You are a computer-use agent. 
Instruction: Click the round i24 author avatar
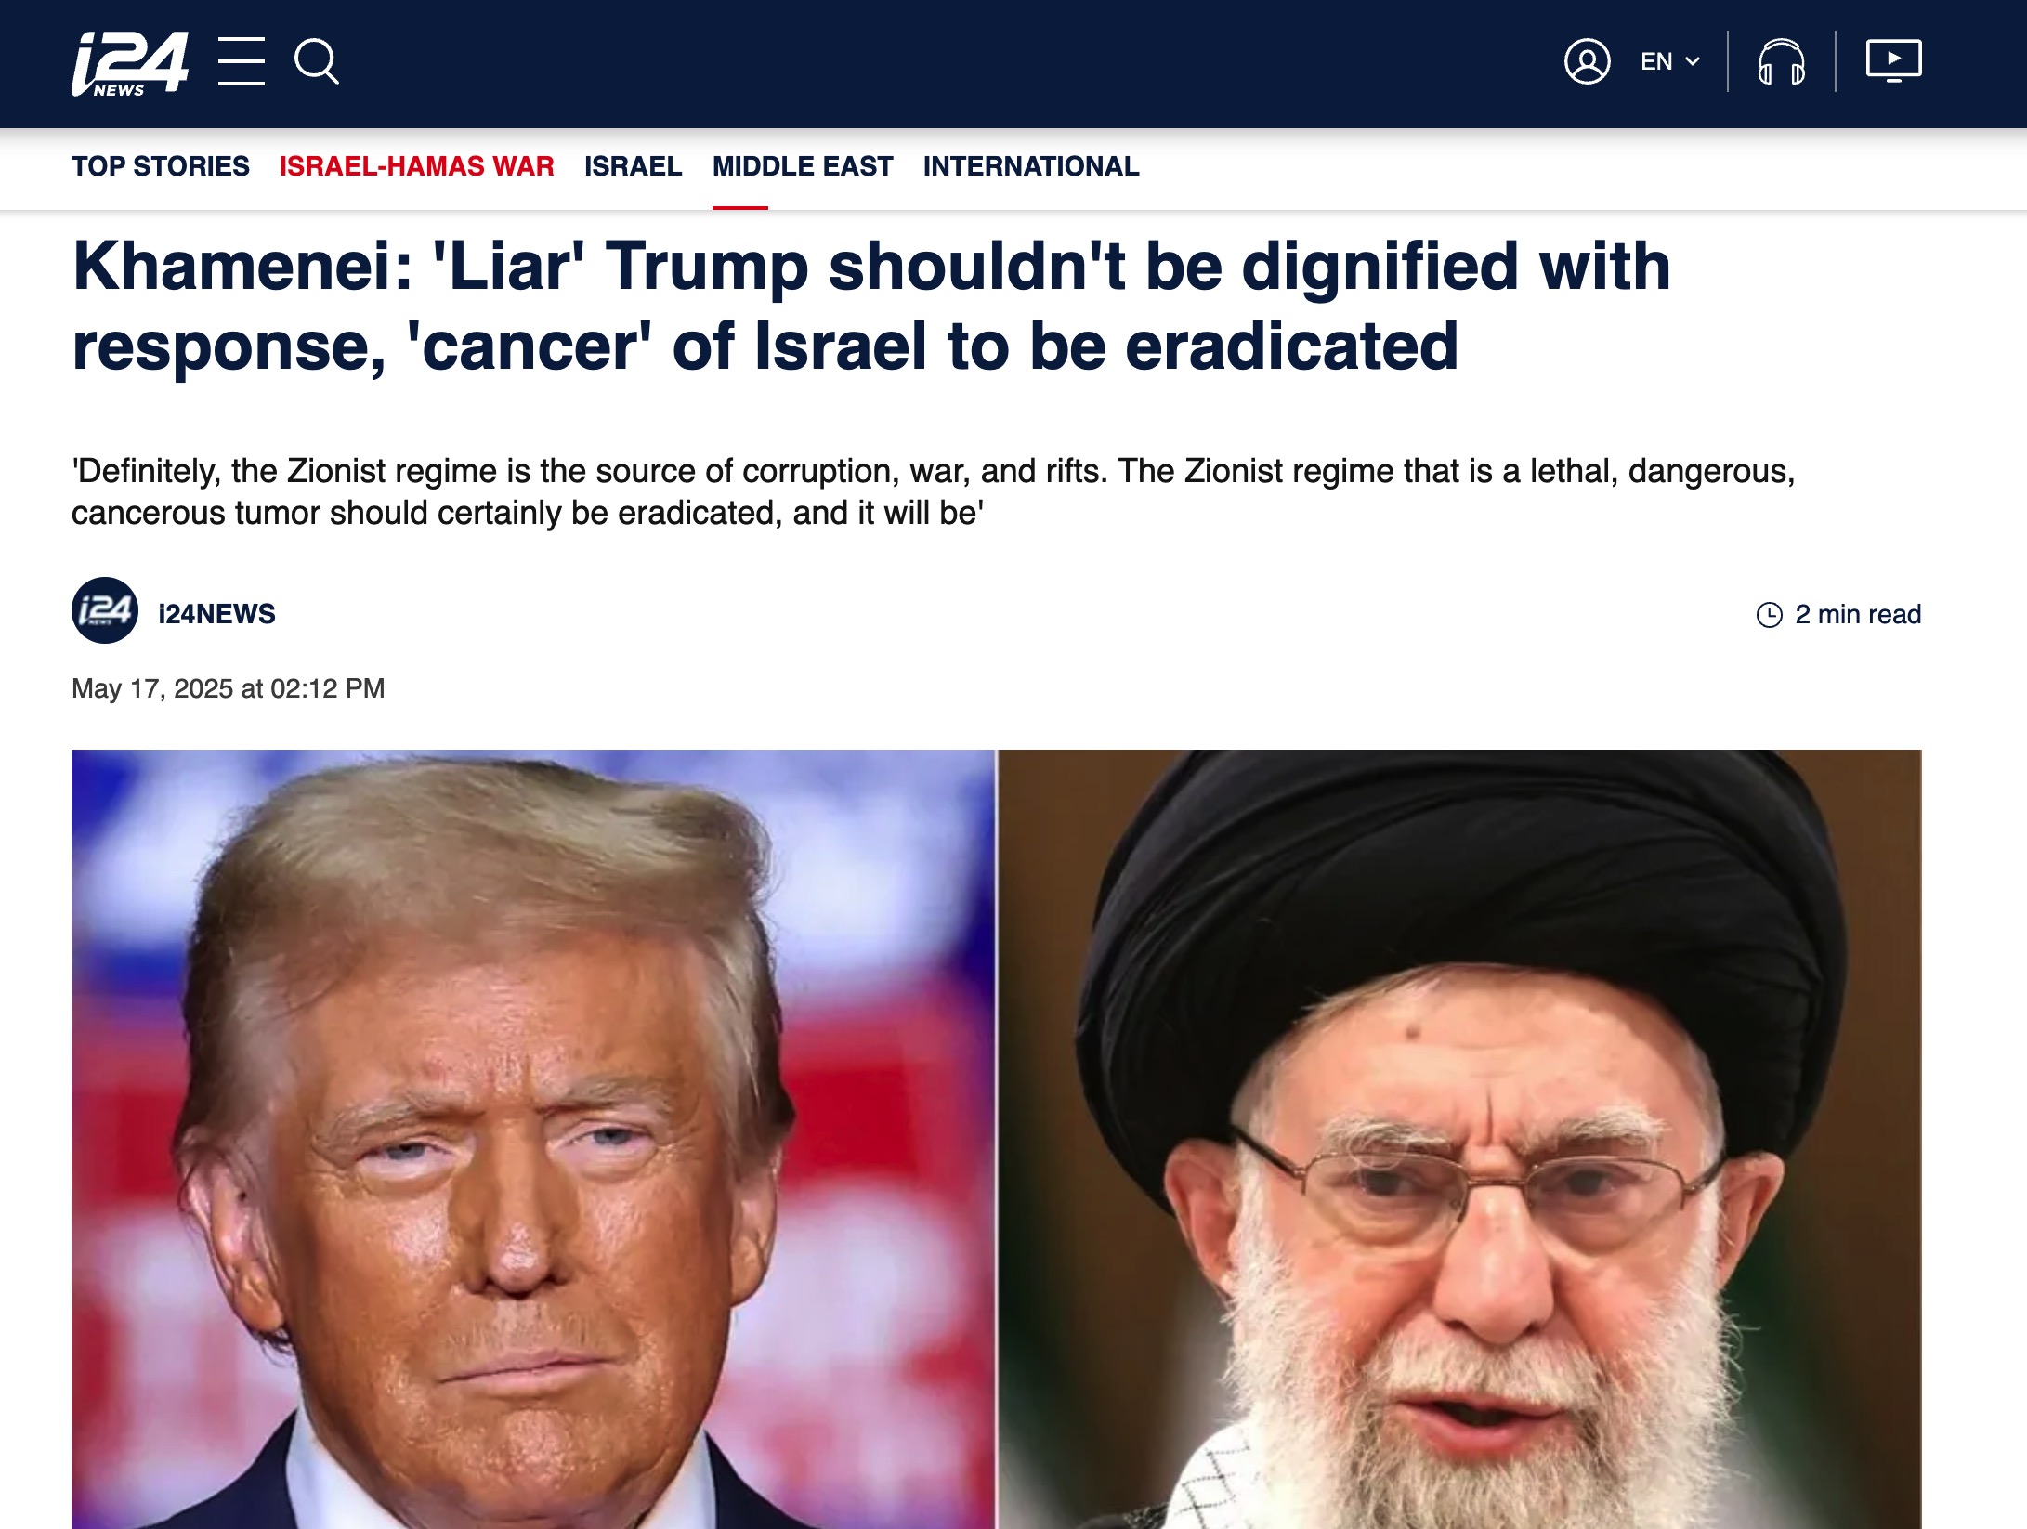point(105,610)
